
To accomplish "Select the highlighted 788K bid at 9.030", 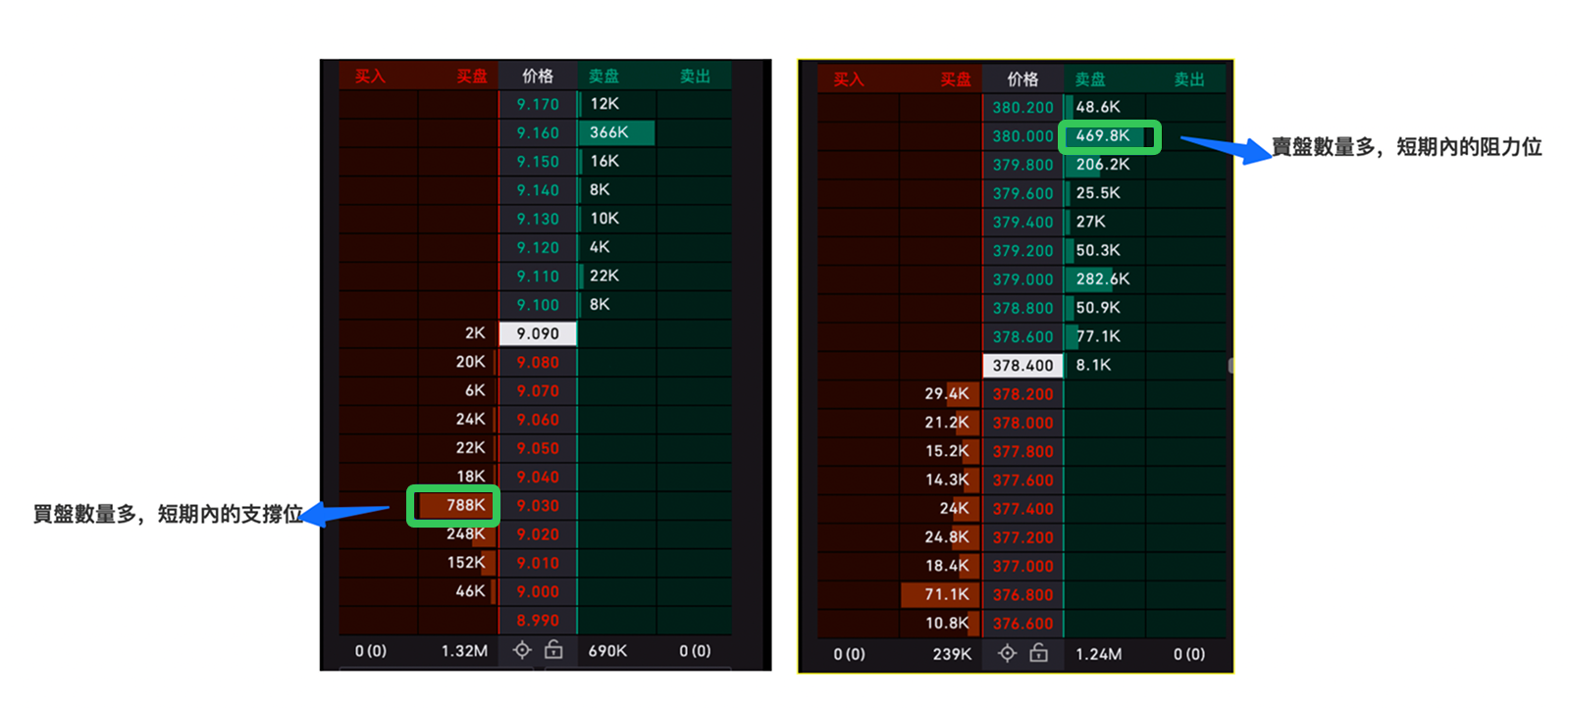I will pyautogui.click(x=454, y=506).
